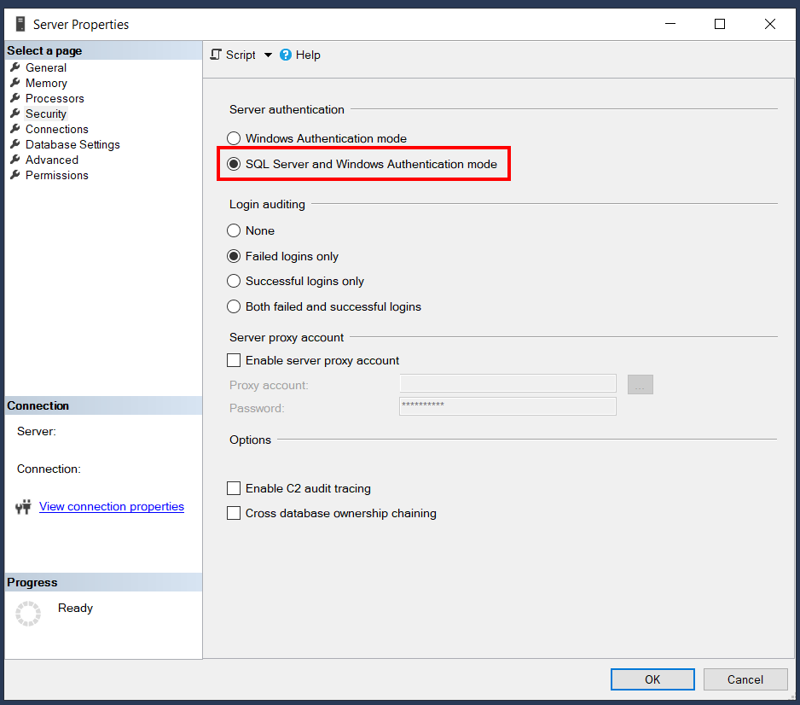Click the "Connection" section header
Viewport: 800px width, 705px height.
tap(38, 406)
